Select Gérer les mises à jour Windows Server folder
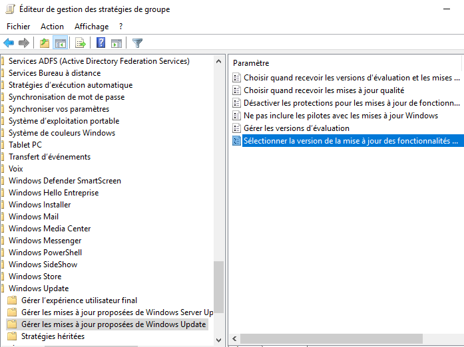 117,312
